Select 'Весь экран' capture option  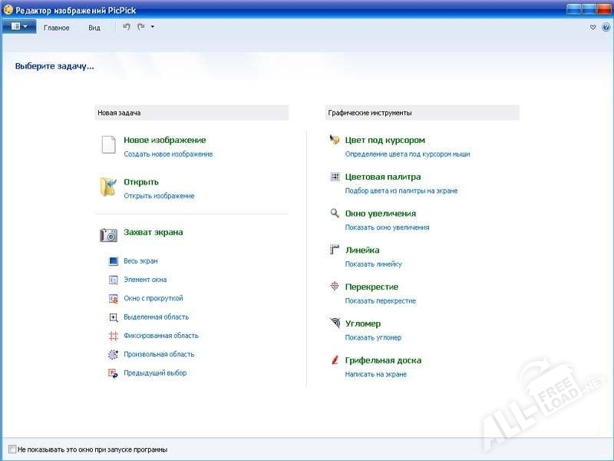140,261
